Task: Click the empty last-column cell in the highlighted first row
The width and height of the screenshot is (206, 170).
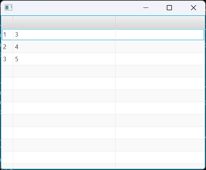Action: 160,35
